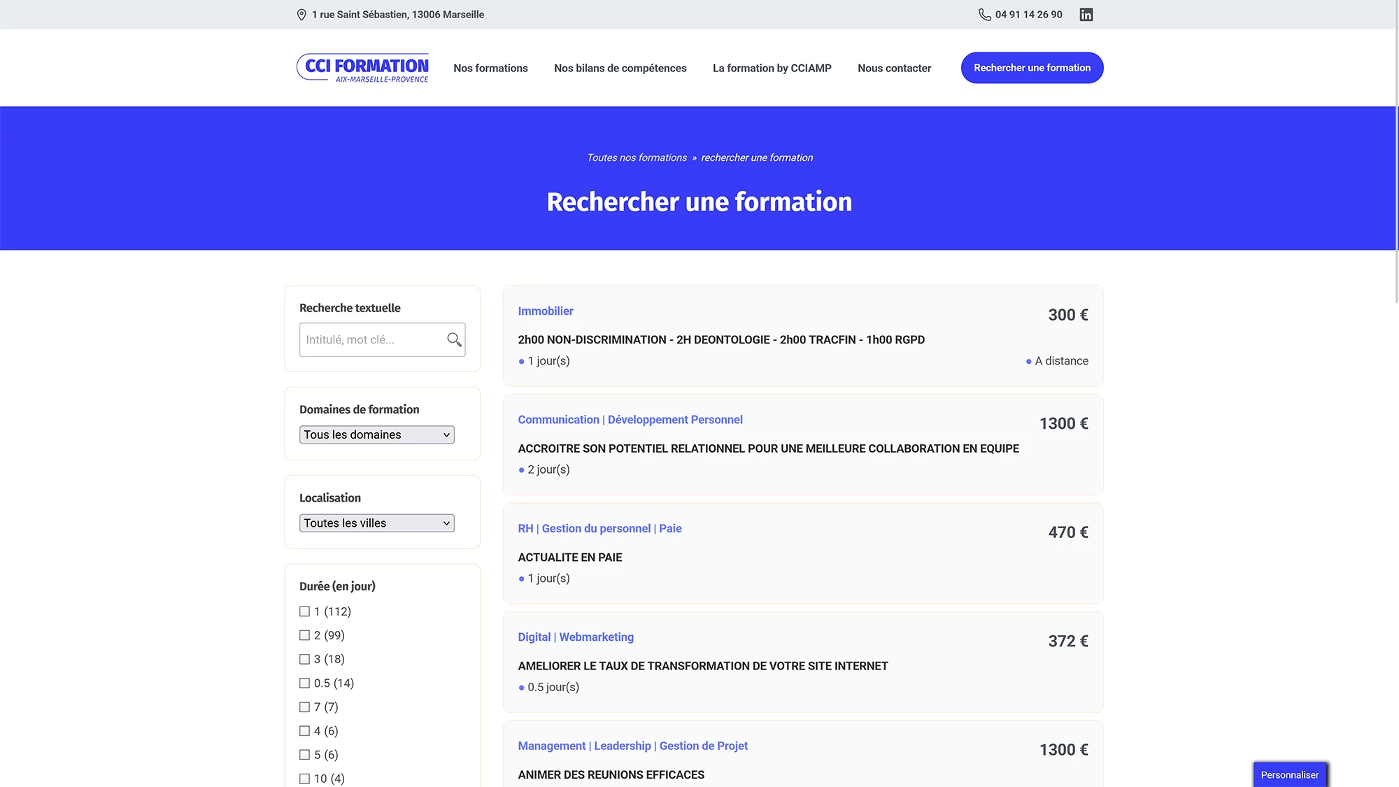Click the Personnaliser cookie button

click(1289, 774)
